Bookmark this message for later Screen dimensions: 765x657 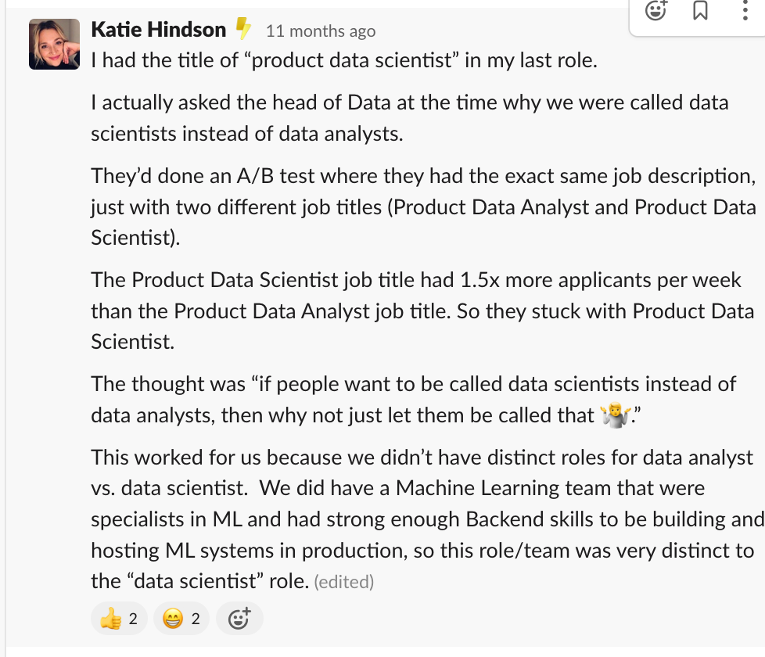point(700,11)
